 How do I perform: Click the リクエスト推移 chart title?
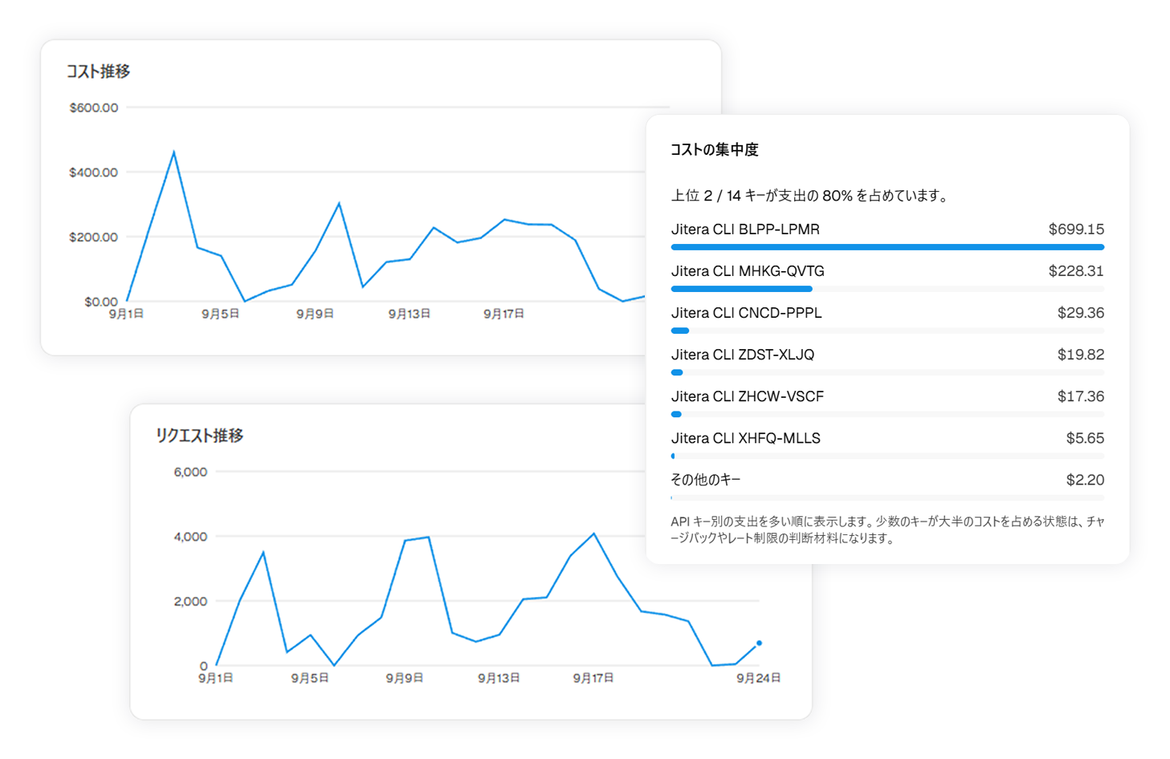[x=199, y=436]
